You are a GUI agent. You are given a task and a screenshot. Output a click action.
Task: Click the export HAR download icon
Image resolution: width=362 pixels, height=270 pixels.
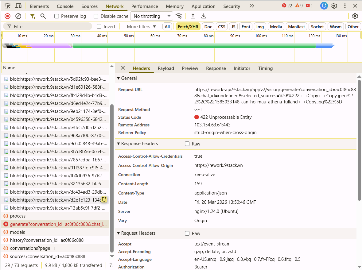204,16
